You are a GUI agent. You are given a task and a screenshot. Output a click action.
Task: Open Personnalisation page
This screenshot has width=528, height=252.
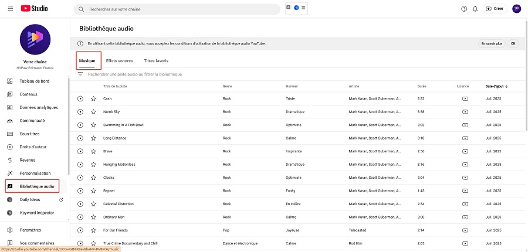coord(35,173)
